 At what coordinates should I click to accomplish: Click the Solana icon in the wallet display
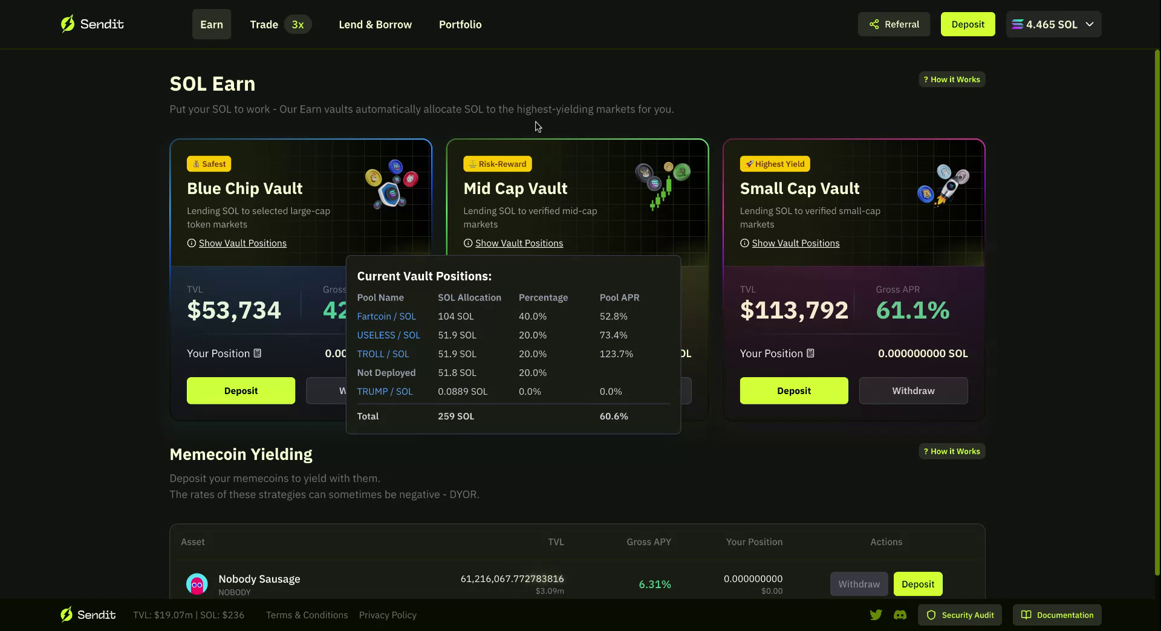pyautogui.click(x=1018, y=24)
